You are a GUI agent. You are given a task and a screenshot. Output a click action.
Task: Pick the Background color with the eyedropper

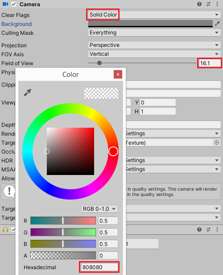[217, 24]
